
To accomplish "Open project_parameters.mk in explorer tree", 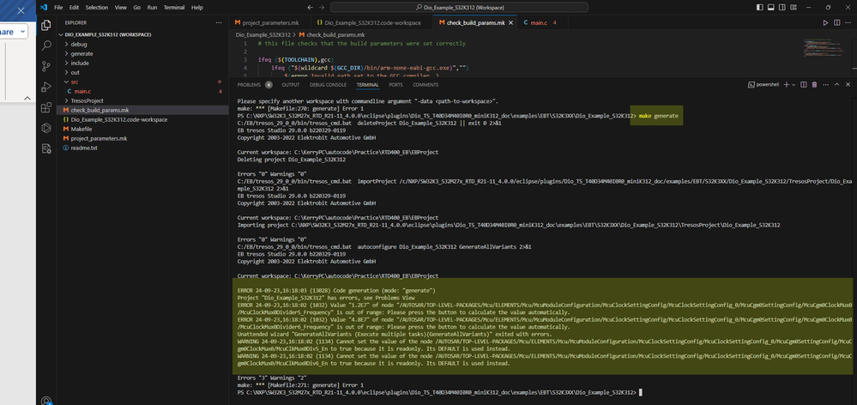I will pos(99,138).
